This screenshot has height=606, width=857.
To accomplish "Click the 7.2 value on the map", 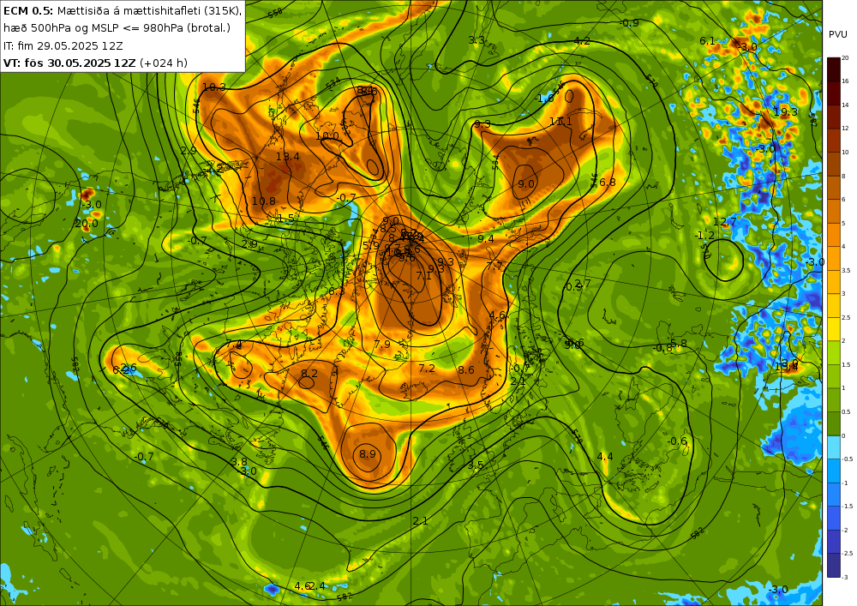I will 426,369.
